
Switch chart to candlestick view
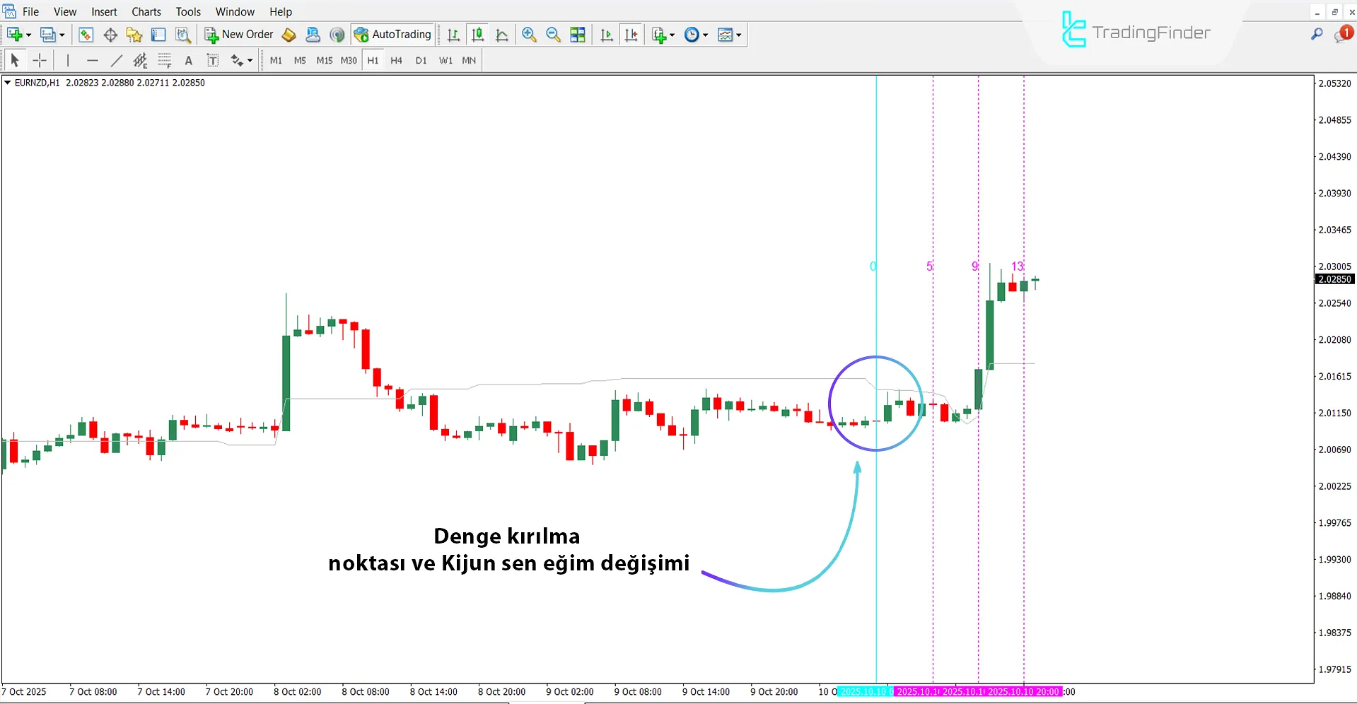coord(477,34)
